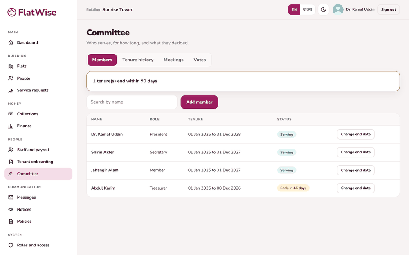Click the 'Ends in 45 days' status badge
Screen dimensions: 409x255
click(293, 188)
